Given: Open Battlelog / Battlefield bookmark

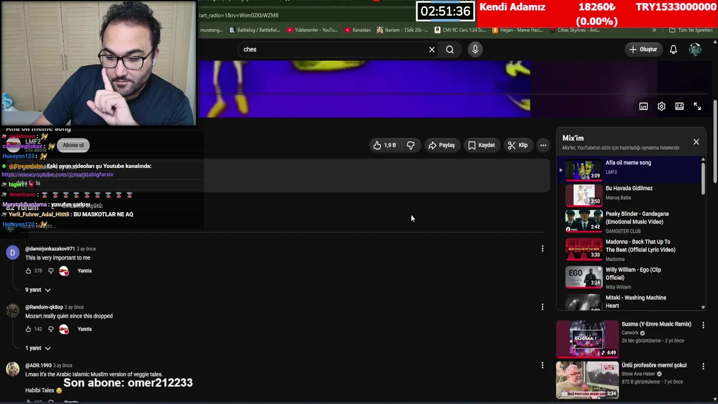Looking at the screenshot, I should tap(255, 30).
